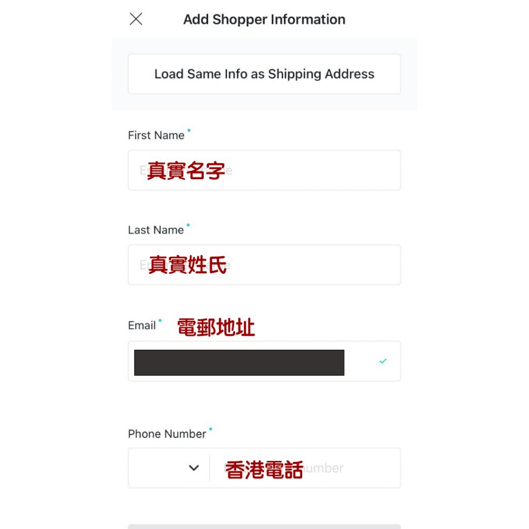Image resolution: width=529 pixels, height=529 pixels.
Task: Click the required dot beside Email
Action: 160,320
